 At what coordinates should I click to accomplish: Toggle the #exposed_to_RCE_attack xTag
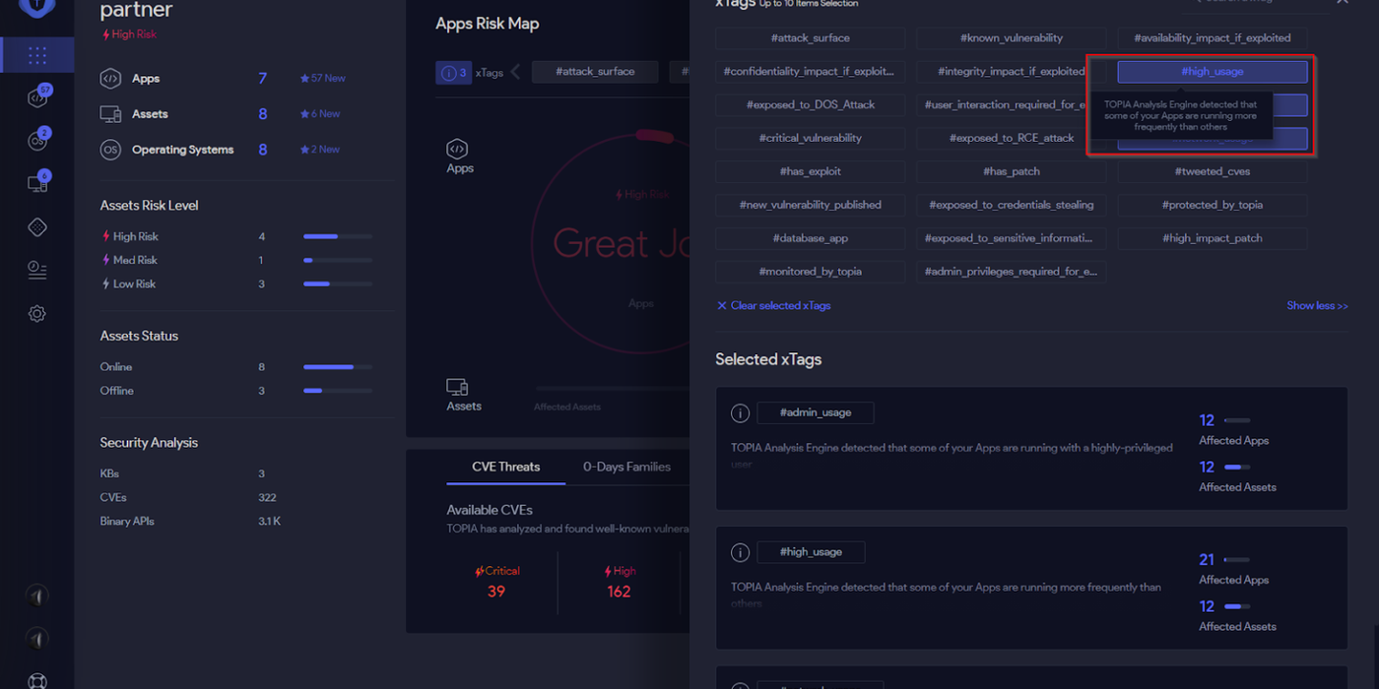(x=1012, y=139)
